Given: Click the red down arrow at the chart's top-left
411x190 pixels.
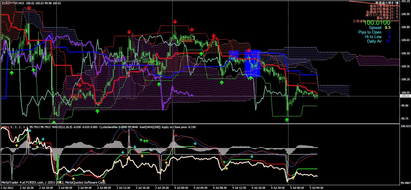Looking at the screenshot, I should (29, 7).
